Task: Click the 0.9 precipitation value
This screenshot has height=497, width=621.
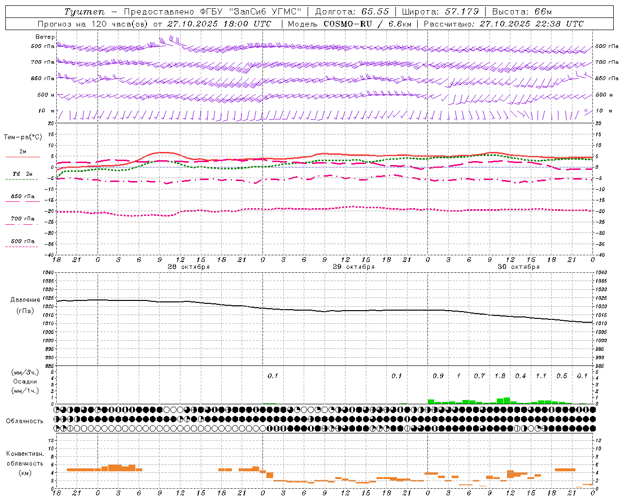Action: pyautogui.click(x=438, y=376)
